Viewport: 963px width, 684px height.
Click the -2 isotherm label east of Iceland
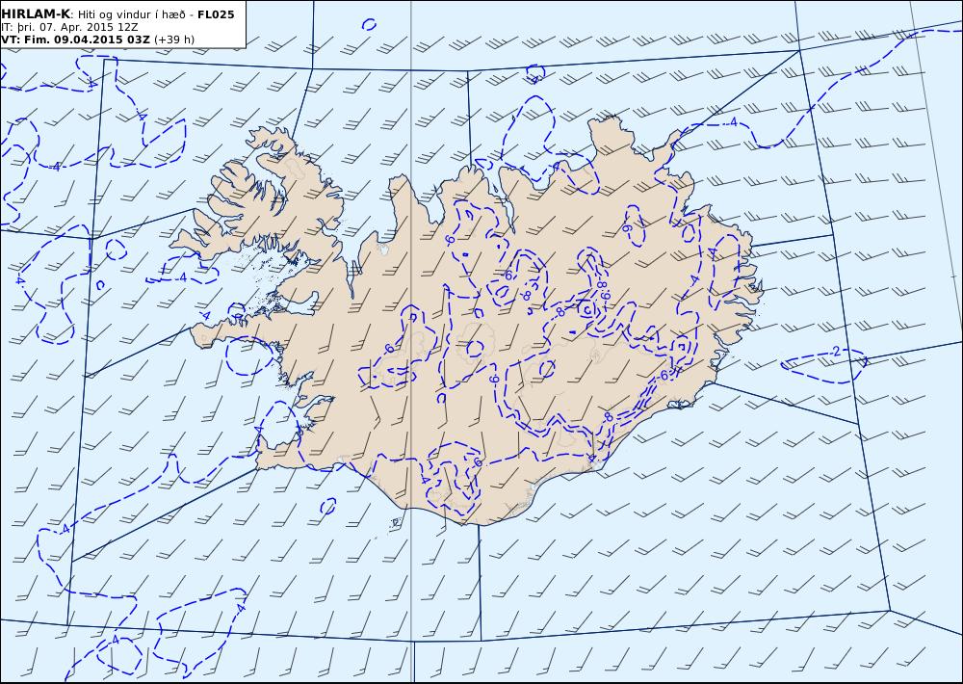click(x=835, y=352)
